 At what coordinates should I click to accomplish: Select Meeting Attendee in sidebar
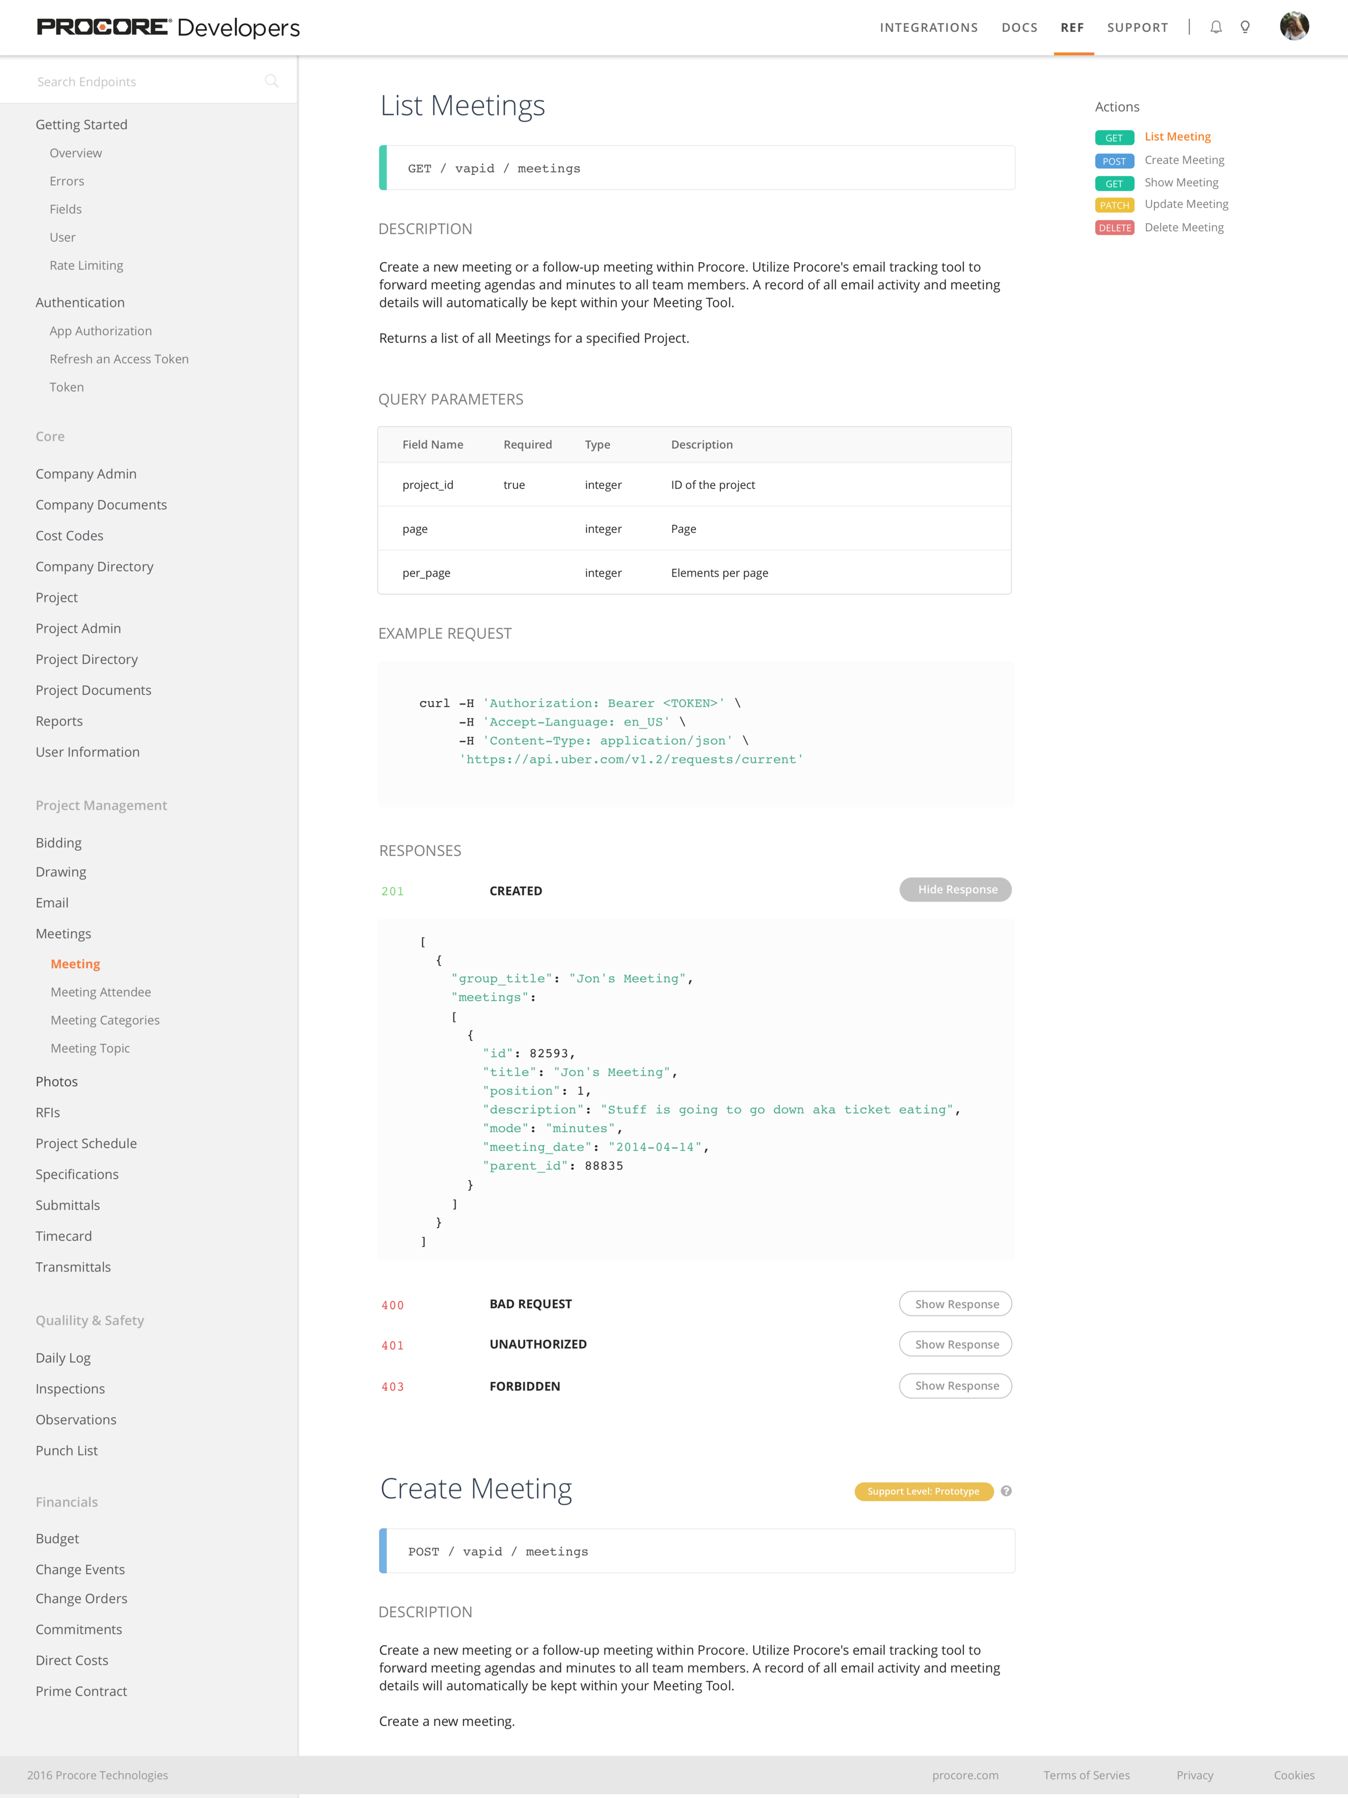(101, 993)
